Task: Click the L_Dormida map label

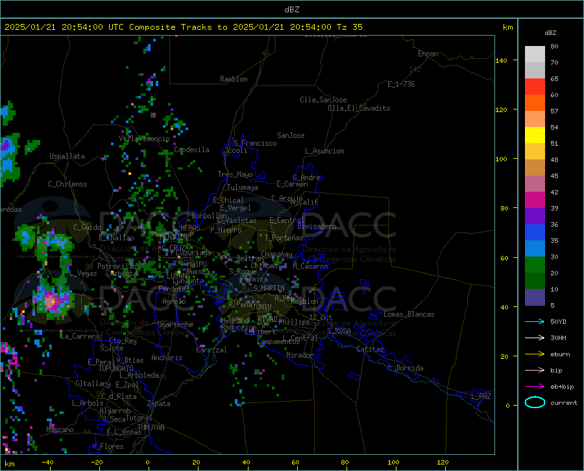Action: (x=405, y=368)
